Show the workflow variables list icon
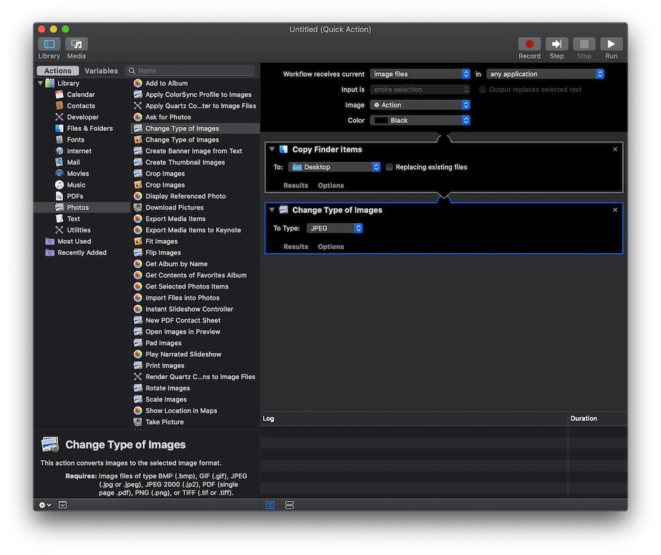The image size is (661, 555). 289,505
